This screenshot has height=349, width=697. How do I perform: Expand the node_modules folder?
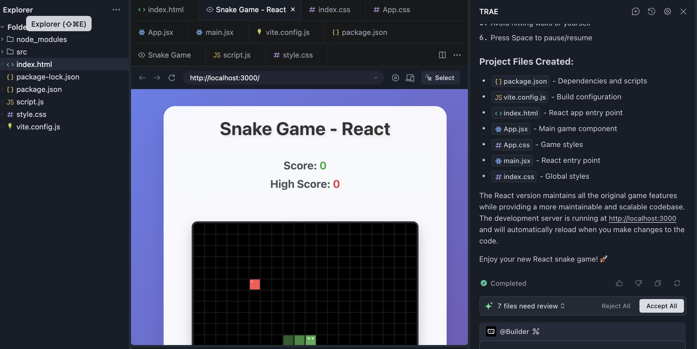point(41,39)
